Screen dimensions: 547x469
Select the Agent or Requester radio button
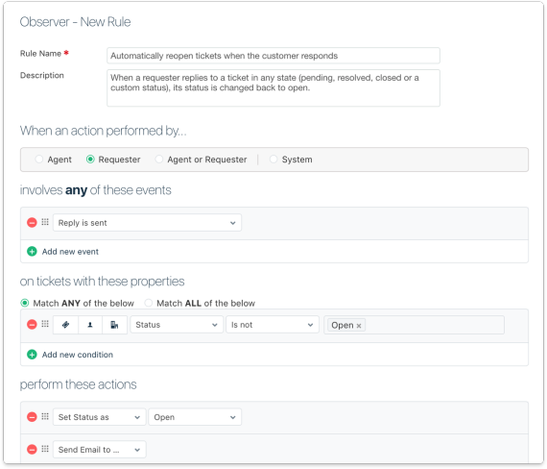(x=159, y=160)
